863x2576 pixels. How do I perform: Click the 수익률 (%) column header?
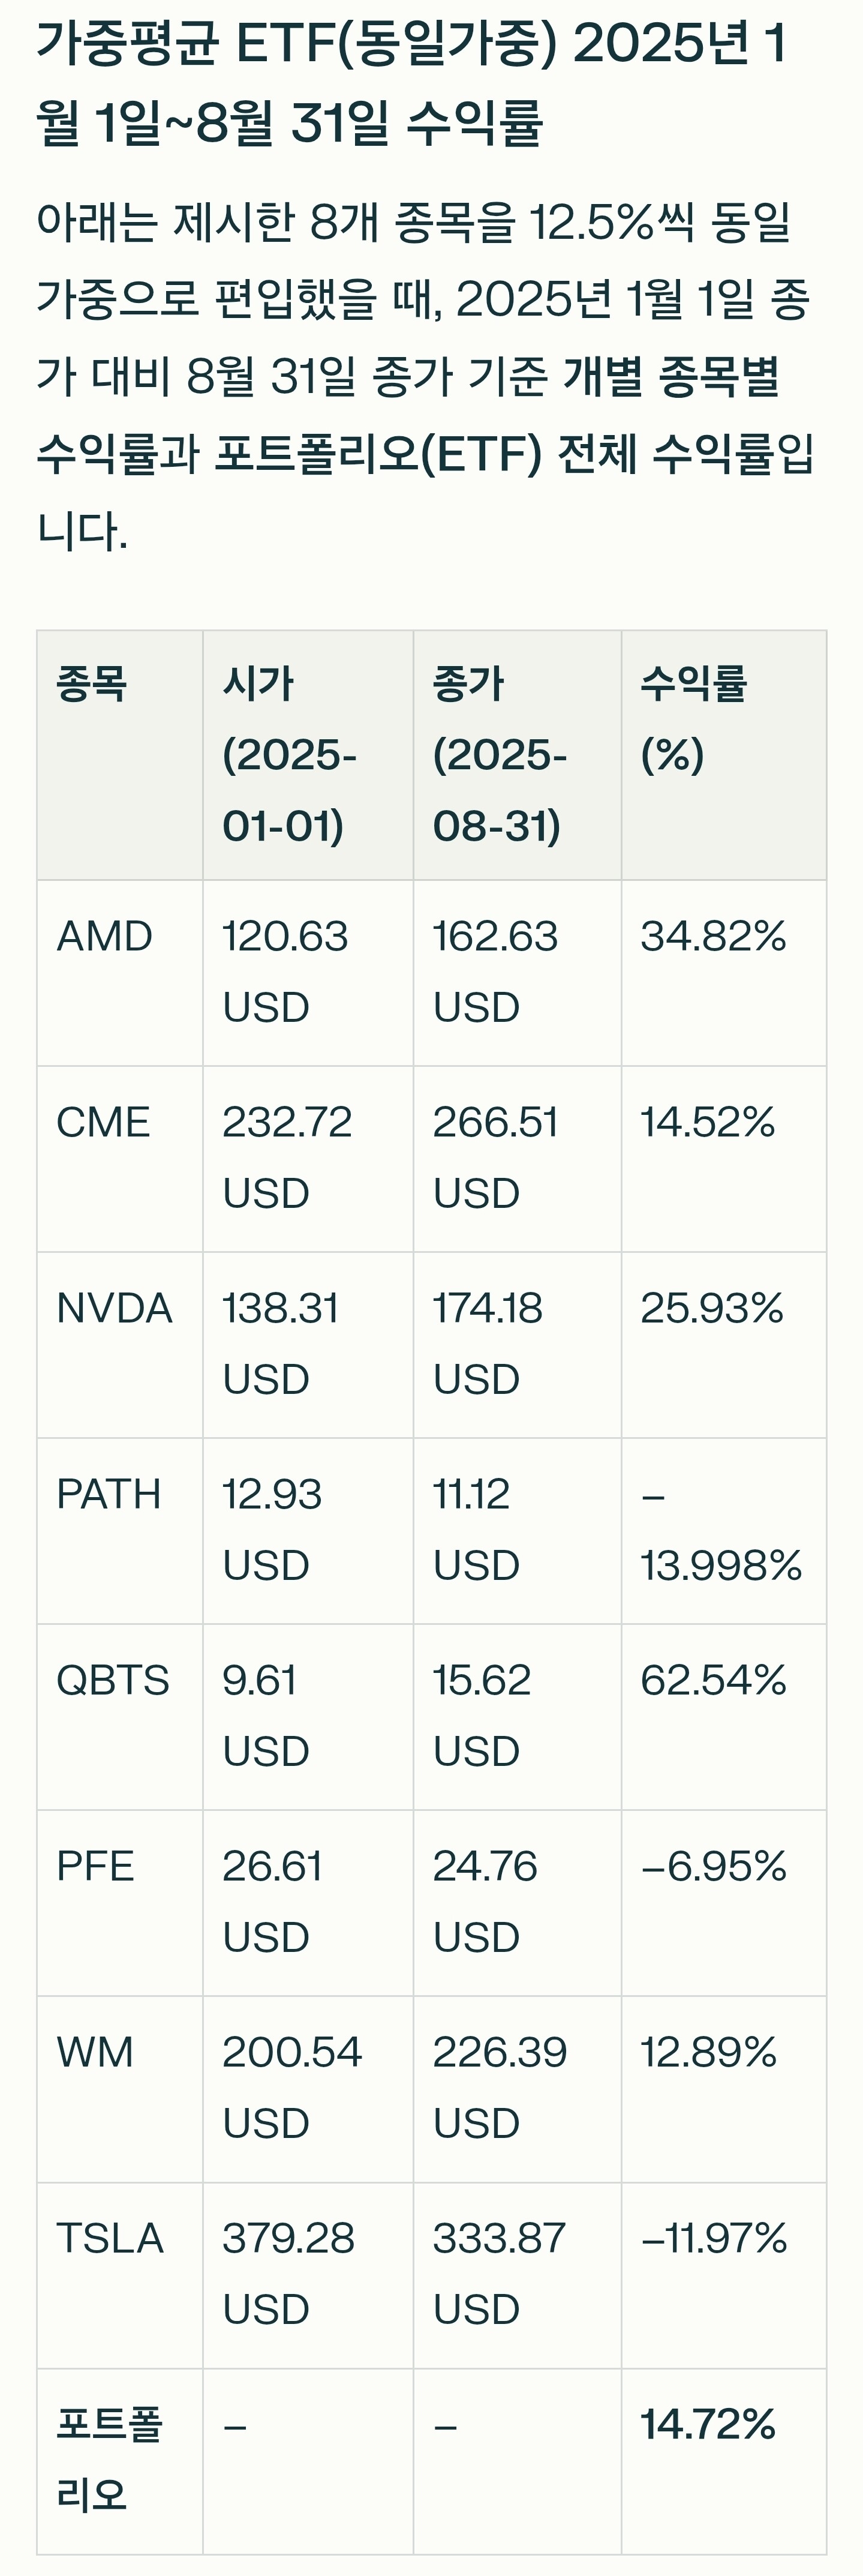(x=694, y=720)
